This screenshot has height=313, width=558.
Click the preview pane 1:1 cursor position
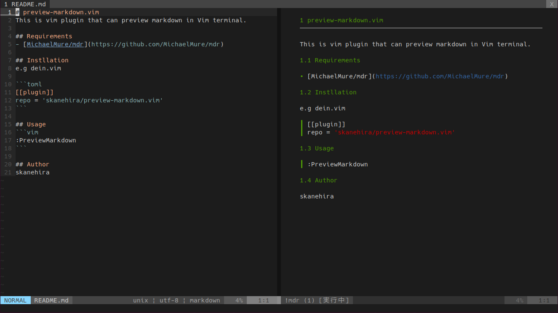[544, 300]
